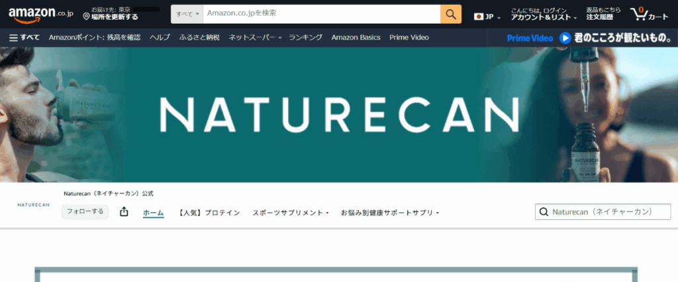Image resolution: width=678 pixels, height=282 pixels.
Task: Click the NATURECAN hero banner image
Action: click(339, 115)
